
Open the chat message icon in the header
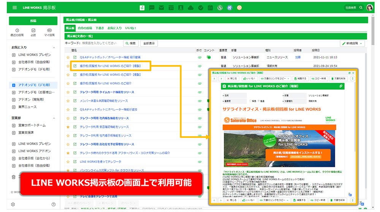click(152, 8)
